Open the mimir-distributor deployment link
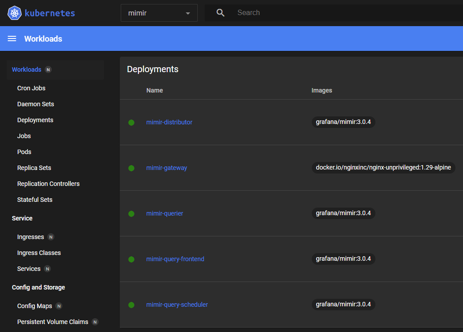The image size is (463, 332). [169, 122]
